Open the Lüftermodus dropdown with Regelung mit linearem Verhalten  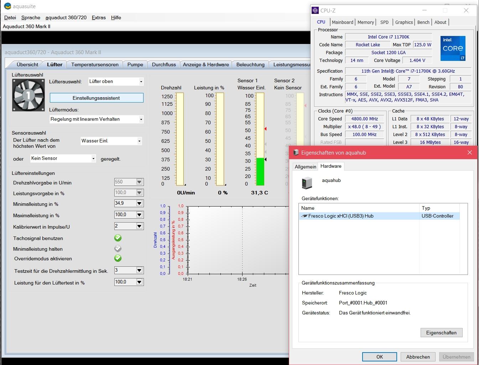[x=97, y=119]
